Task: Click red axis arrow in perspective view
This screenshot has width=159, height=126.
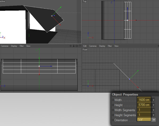Action: (x=60, y=25)
